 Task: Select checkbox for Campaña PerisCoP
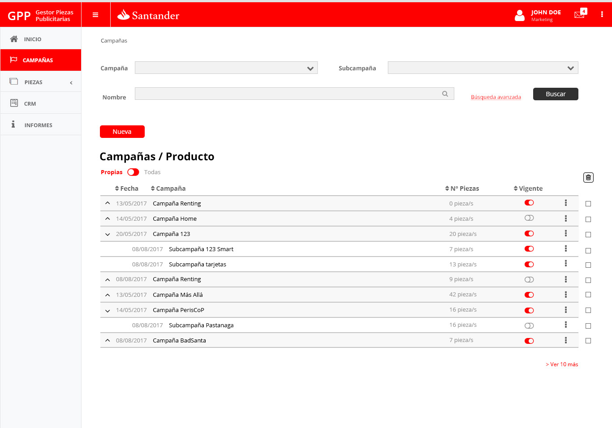click(x=588, y=310)
